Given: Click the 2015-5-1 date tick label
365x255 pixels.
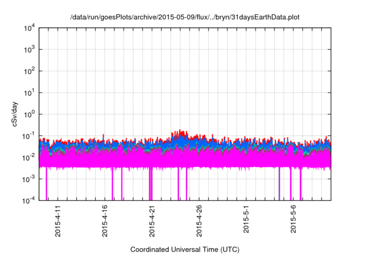Looking at the screenshot, I should (246, 219).
